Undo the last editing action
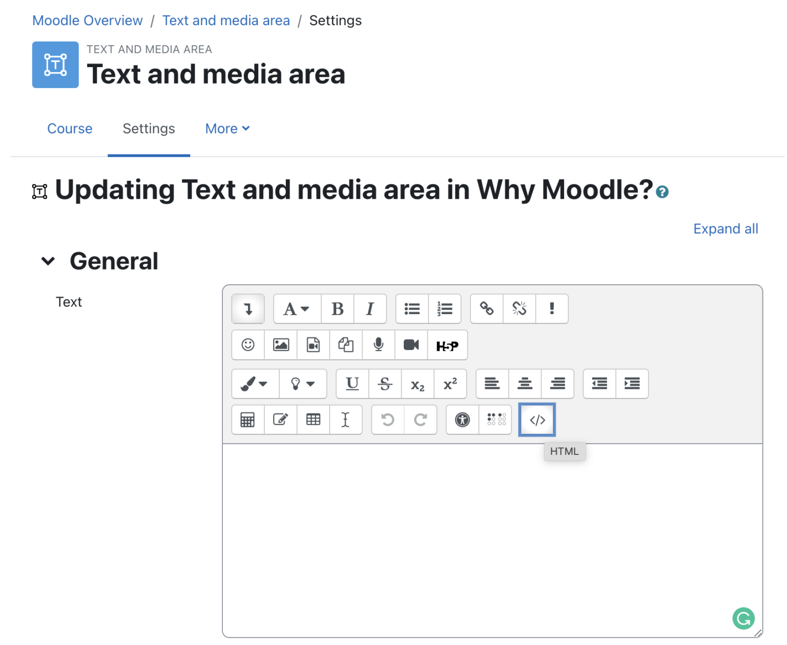 (x=387, y=420)
